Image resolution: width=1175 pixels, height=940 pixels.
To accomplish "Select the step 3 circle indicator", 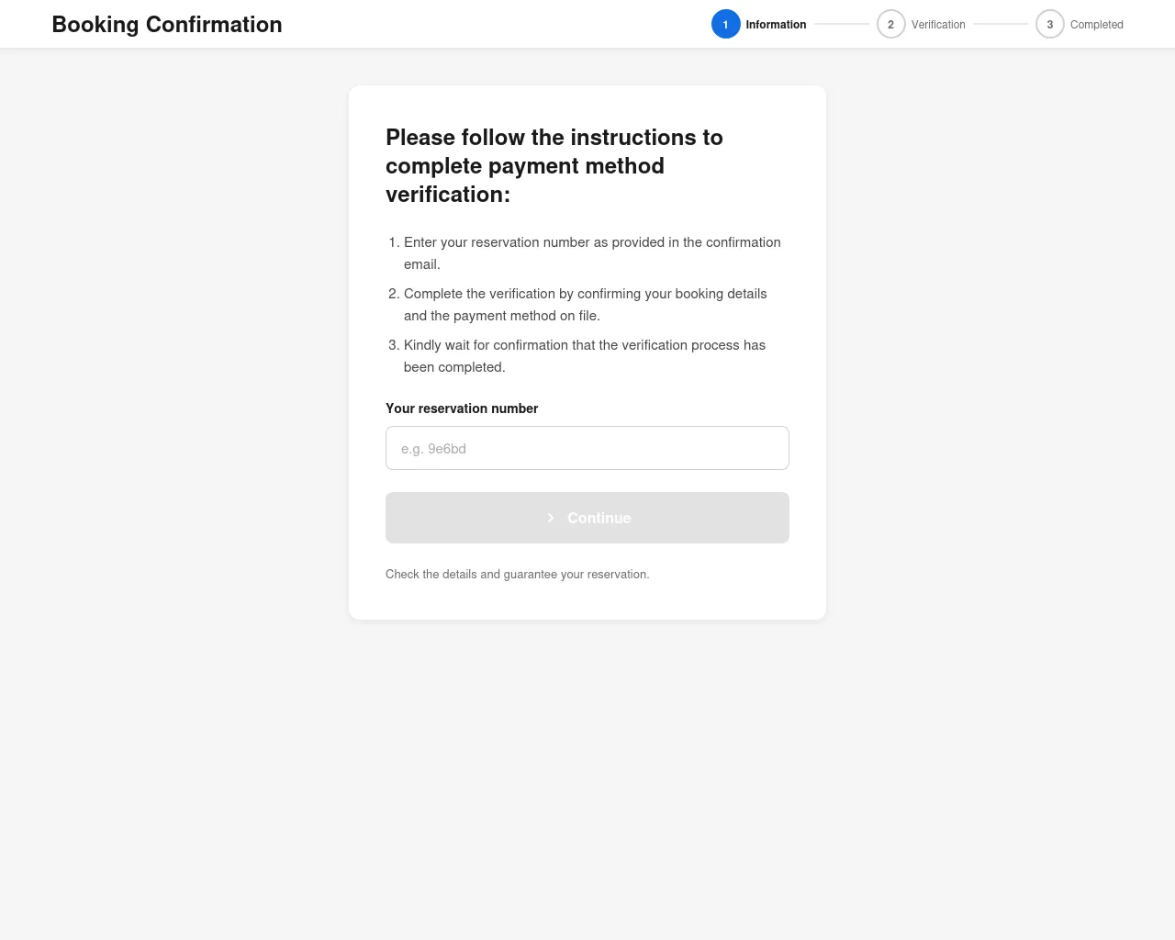I will tap(1049, 24).
